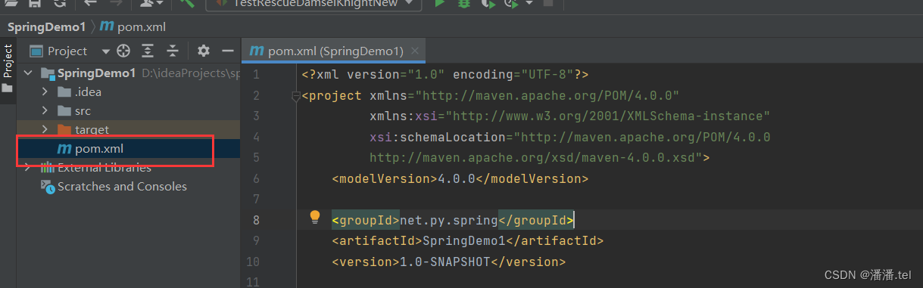923x288 pixels.
Task: Place cursor in the groupId net.py.spring text
Action: tap(448, 221)
